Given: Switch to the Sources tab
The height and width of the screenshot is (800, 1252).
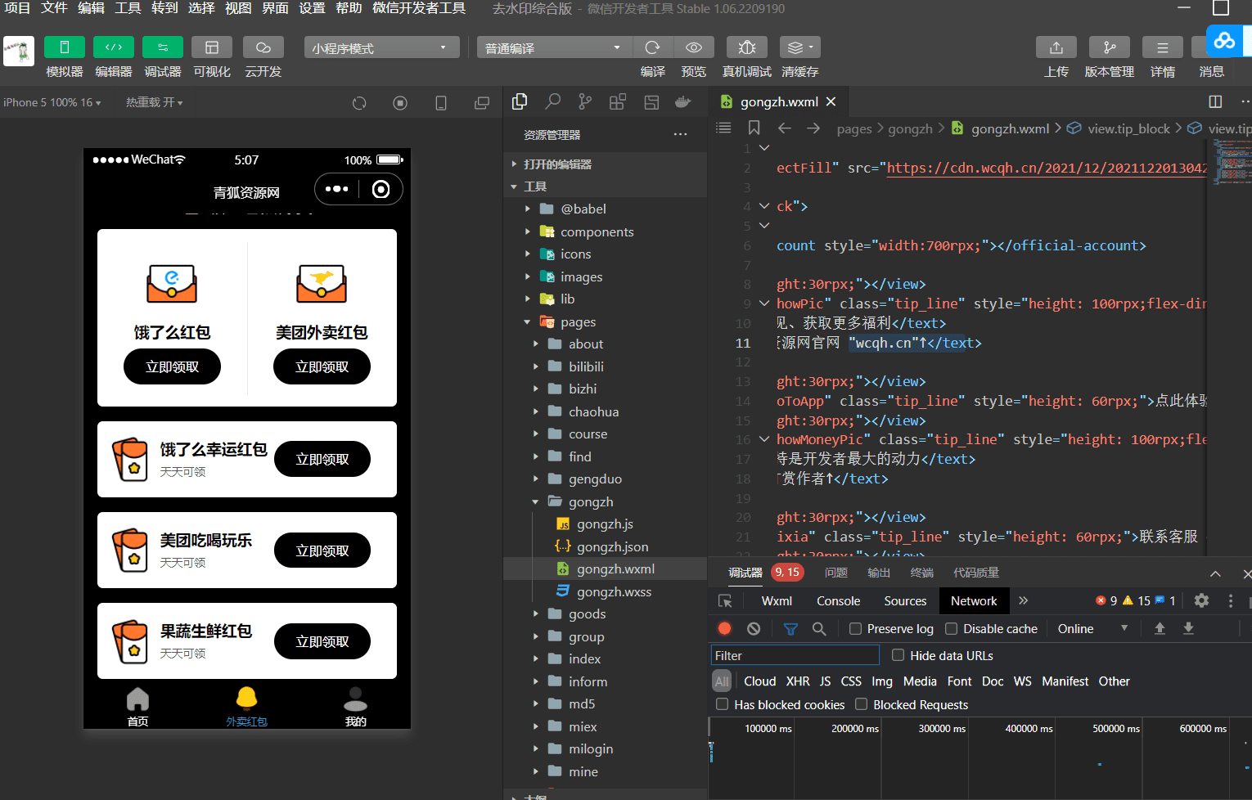Looking at the screenshot, I should [x=905, y=600].
